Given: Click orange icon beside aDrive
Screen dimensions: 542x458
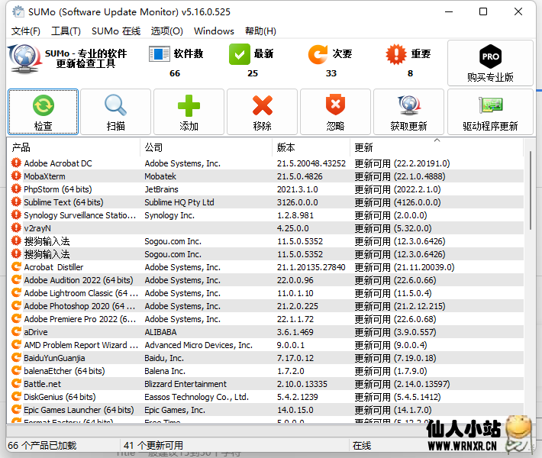Looking at the screenshot, I should [x=16, y=331].
